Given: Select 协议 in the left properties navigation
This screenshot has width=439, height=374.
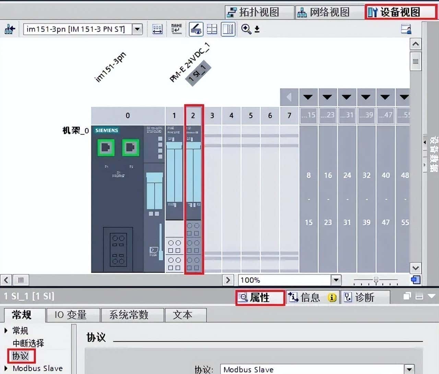Looking at the screenshot, I should pyautogui.click(x=21, y=356).
